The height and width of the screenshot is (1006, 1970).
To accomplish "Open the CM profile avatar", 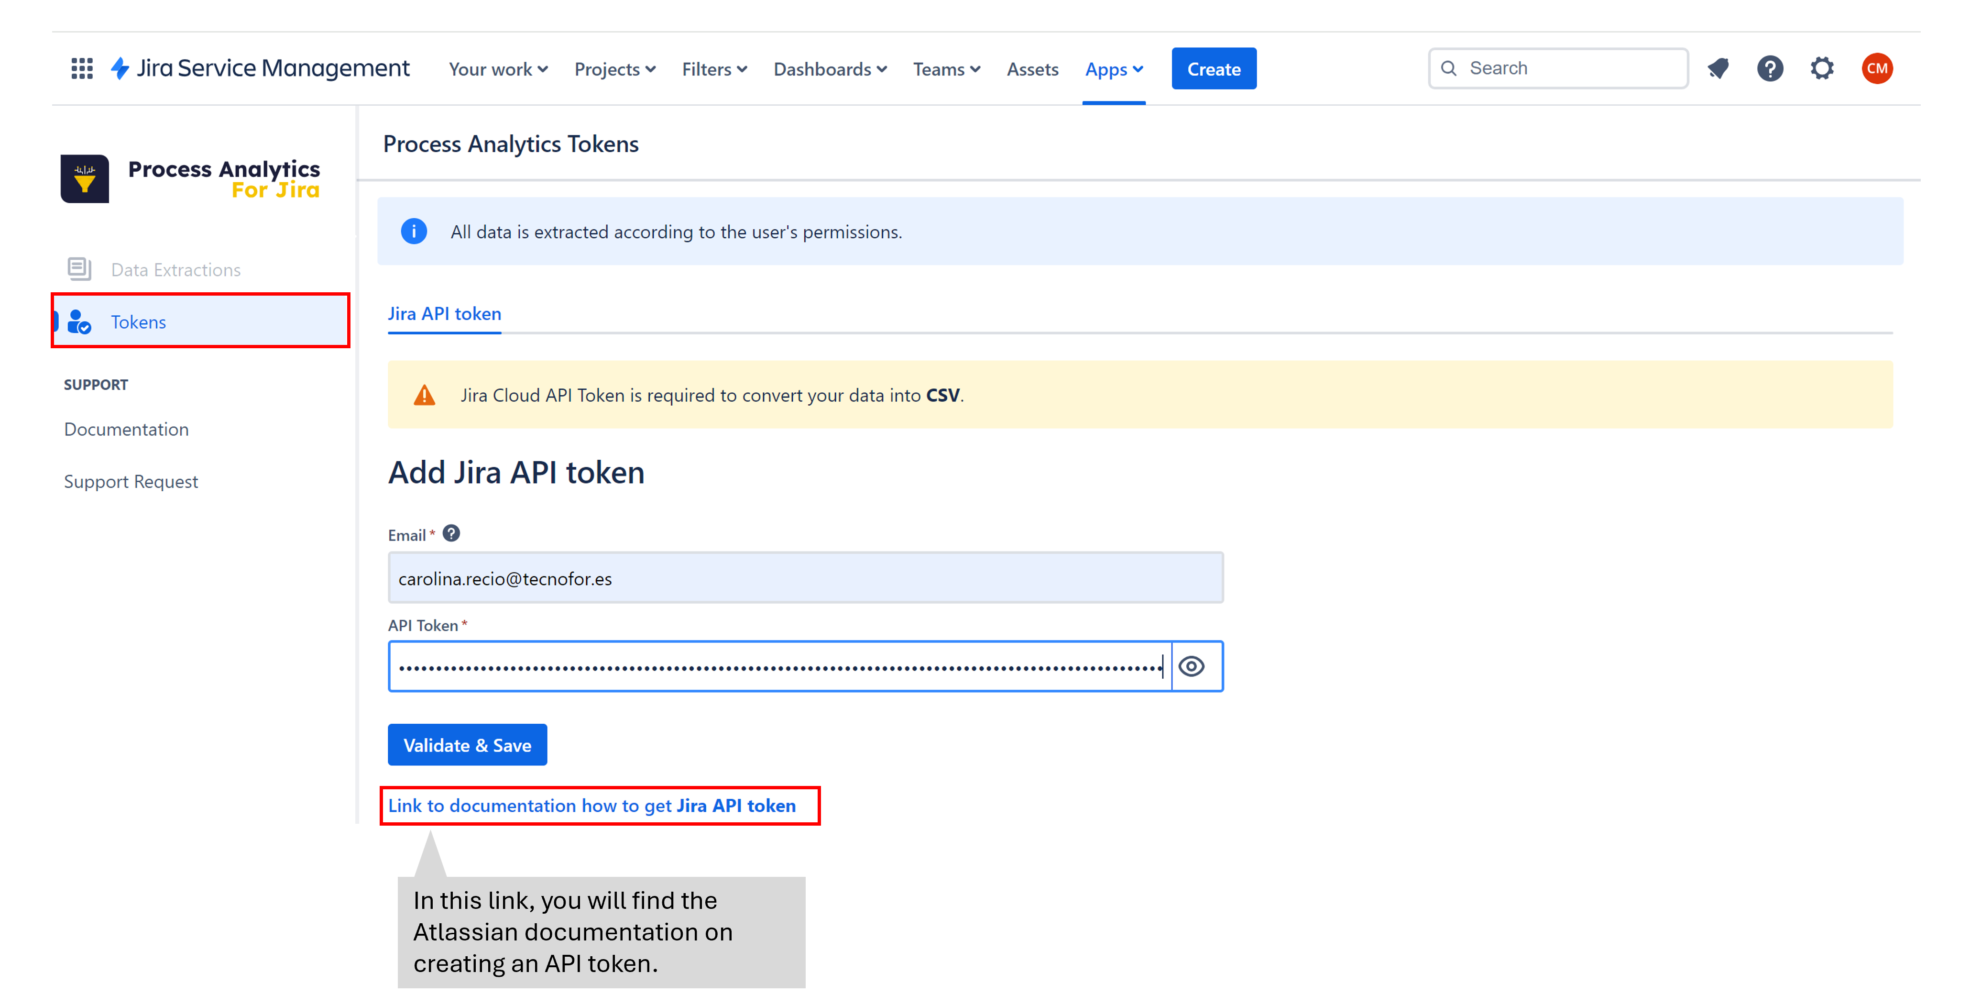I will coord(1877,69).
